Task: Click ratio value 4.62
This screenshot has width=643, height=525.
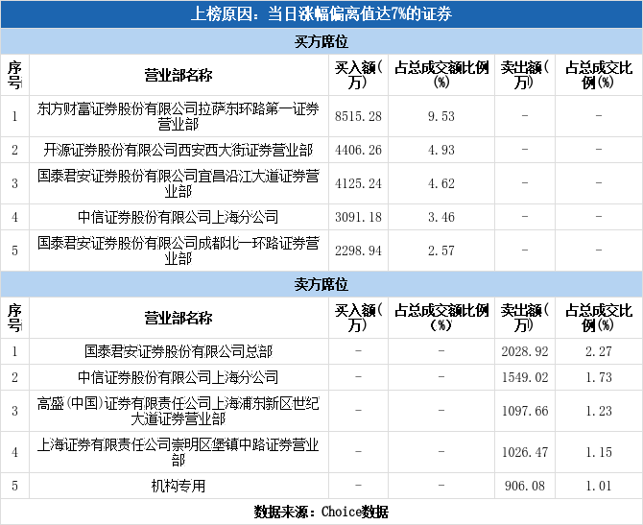Action: tap(441, 183)
